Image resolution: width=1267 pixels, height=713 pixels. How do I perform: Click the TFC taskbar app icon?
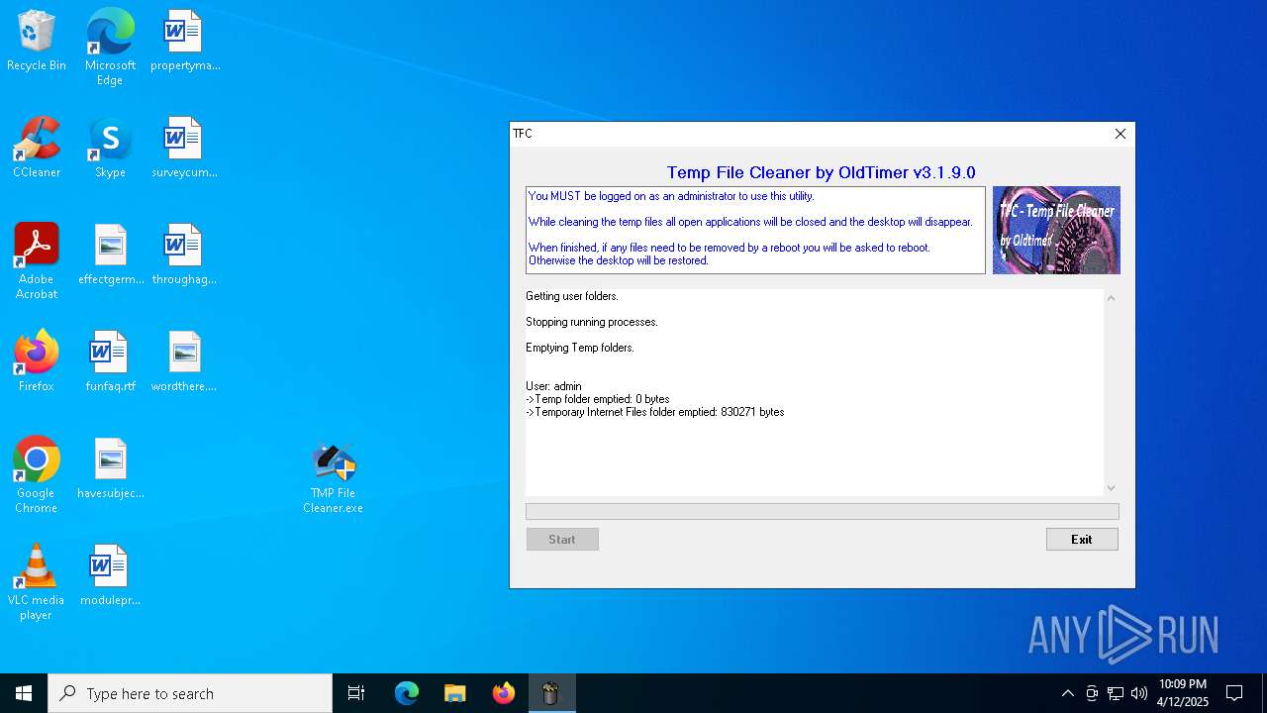(x=551, y=693)
